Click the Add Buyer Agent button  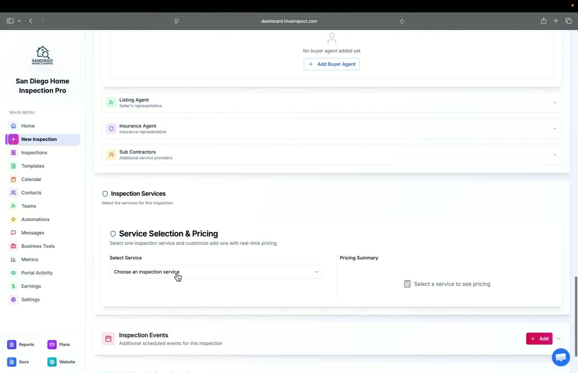click(x=331, y=64)
